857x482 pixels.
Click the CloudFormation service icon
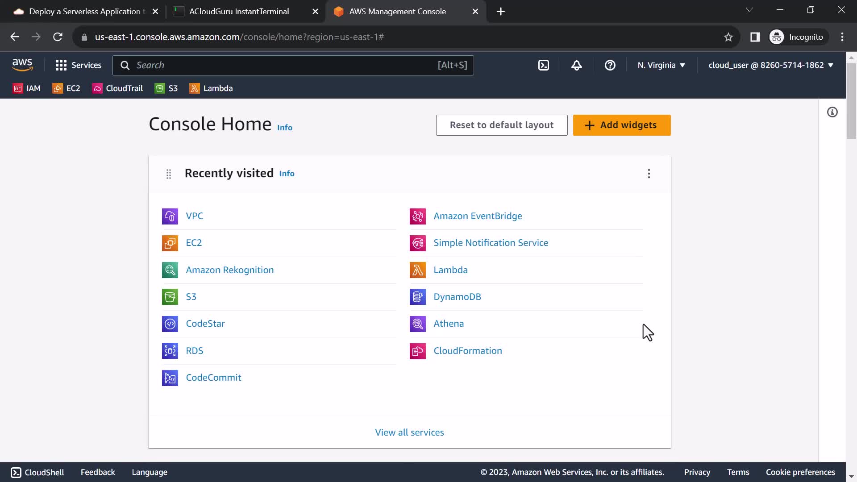point(417,351)
